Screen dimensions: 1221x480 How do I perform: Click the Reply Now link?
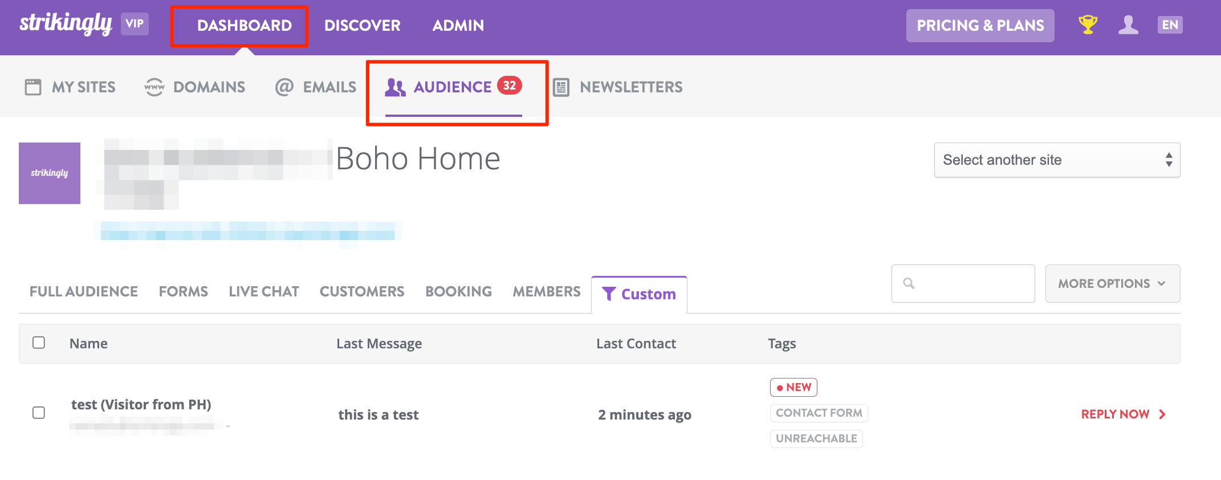click(1124, 414)
